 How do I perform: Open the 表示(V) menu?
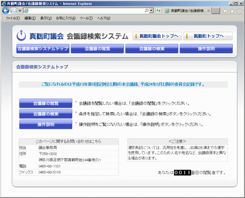pyautogui.click(x=46, y=18)
